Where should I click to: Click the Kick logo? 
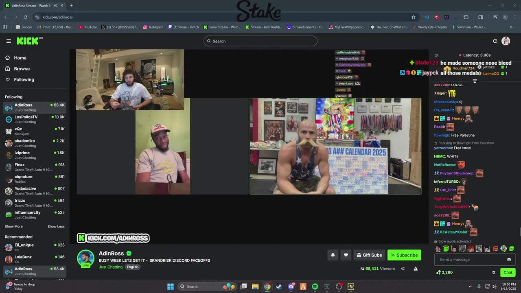[x=30, y=41]
